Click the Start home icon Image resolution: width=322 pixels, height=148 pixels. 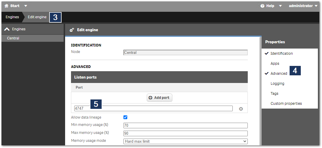(x=6, y=6)
